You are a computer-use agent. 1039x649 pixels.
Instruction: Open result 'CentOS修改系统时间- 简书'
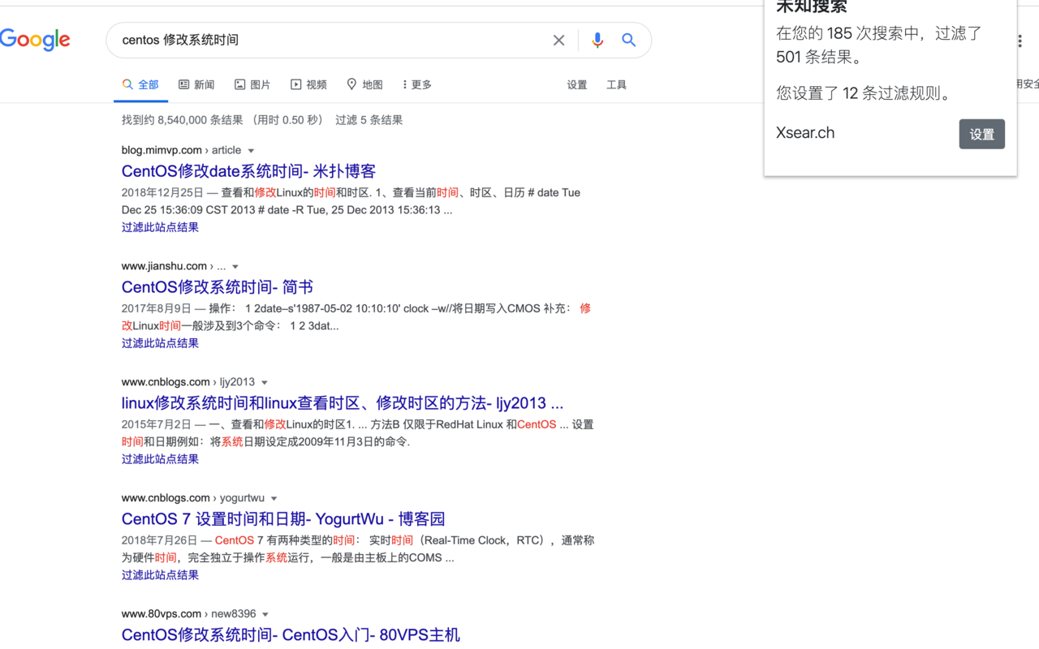click(218, 287)
